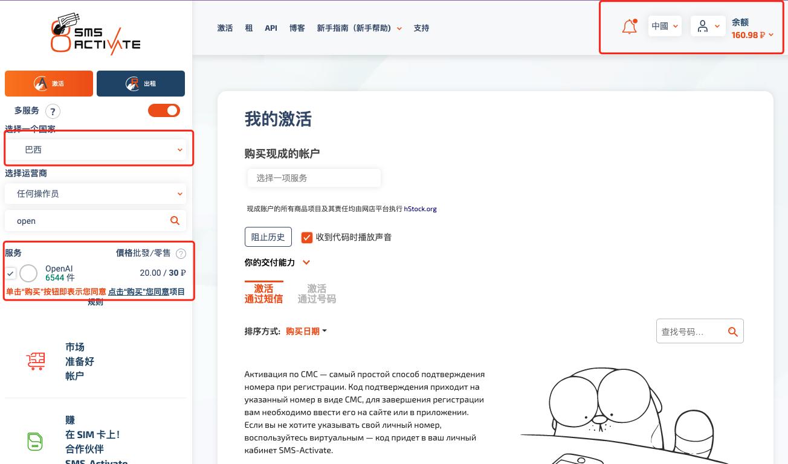Click the search magnifier in 查找号码 field
Image resolution: width=788 pixels, height=464 pixels.
(x=732, y=331)
